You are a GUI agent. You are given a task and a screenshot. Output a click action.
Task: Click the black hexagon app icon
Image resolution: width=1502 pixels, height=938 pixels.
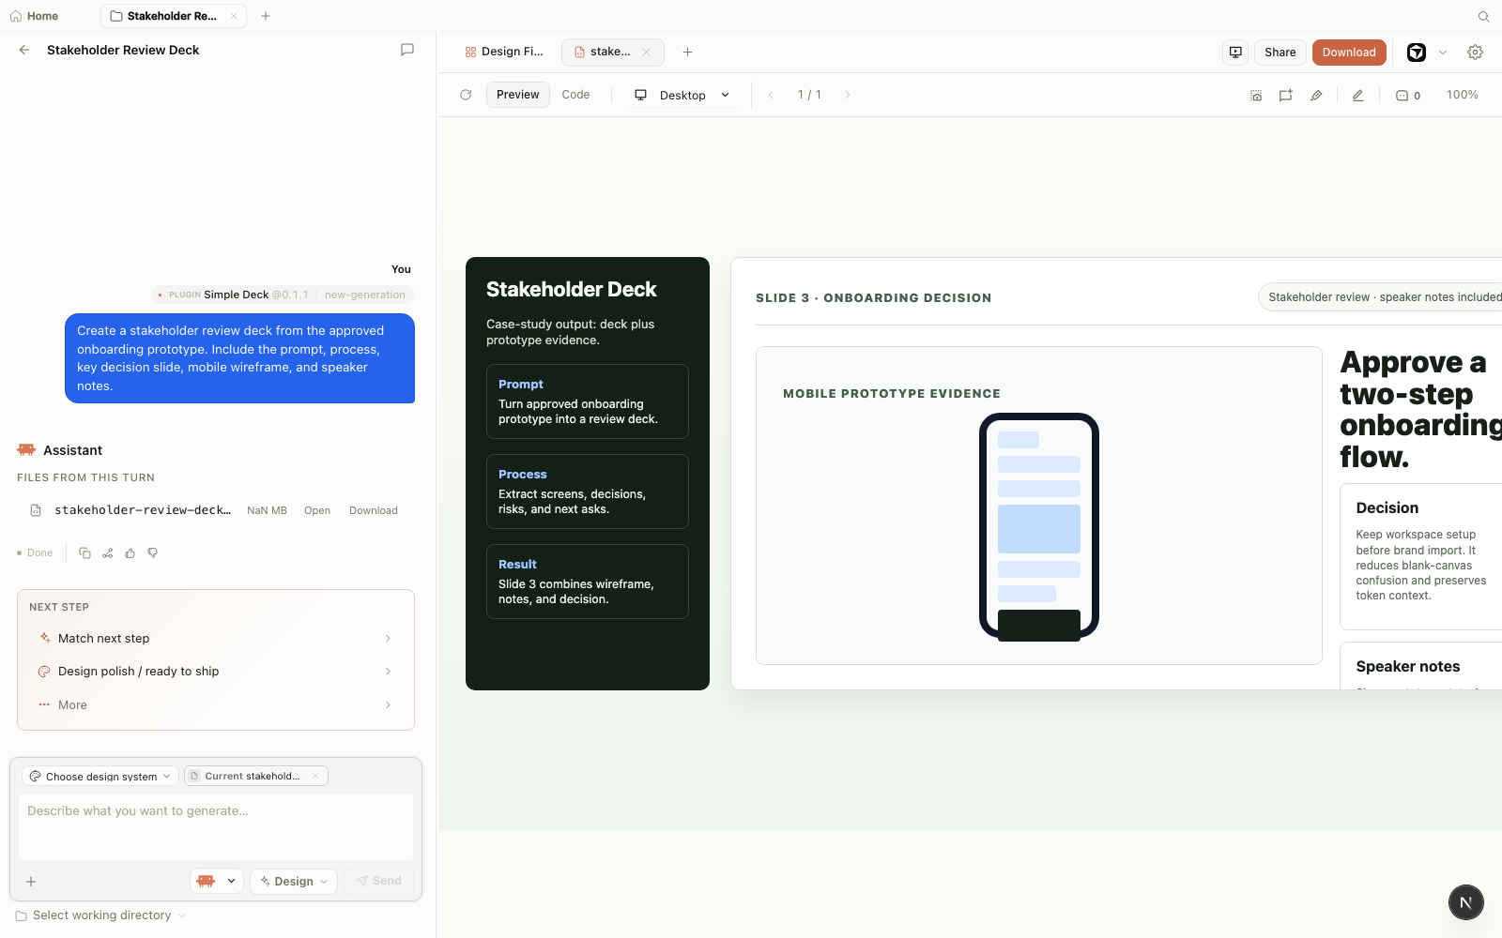coord(1417,53)
